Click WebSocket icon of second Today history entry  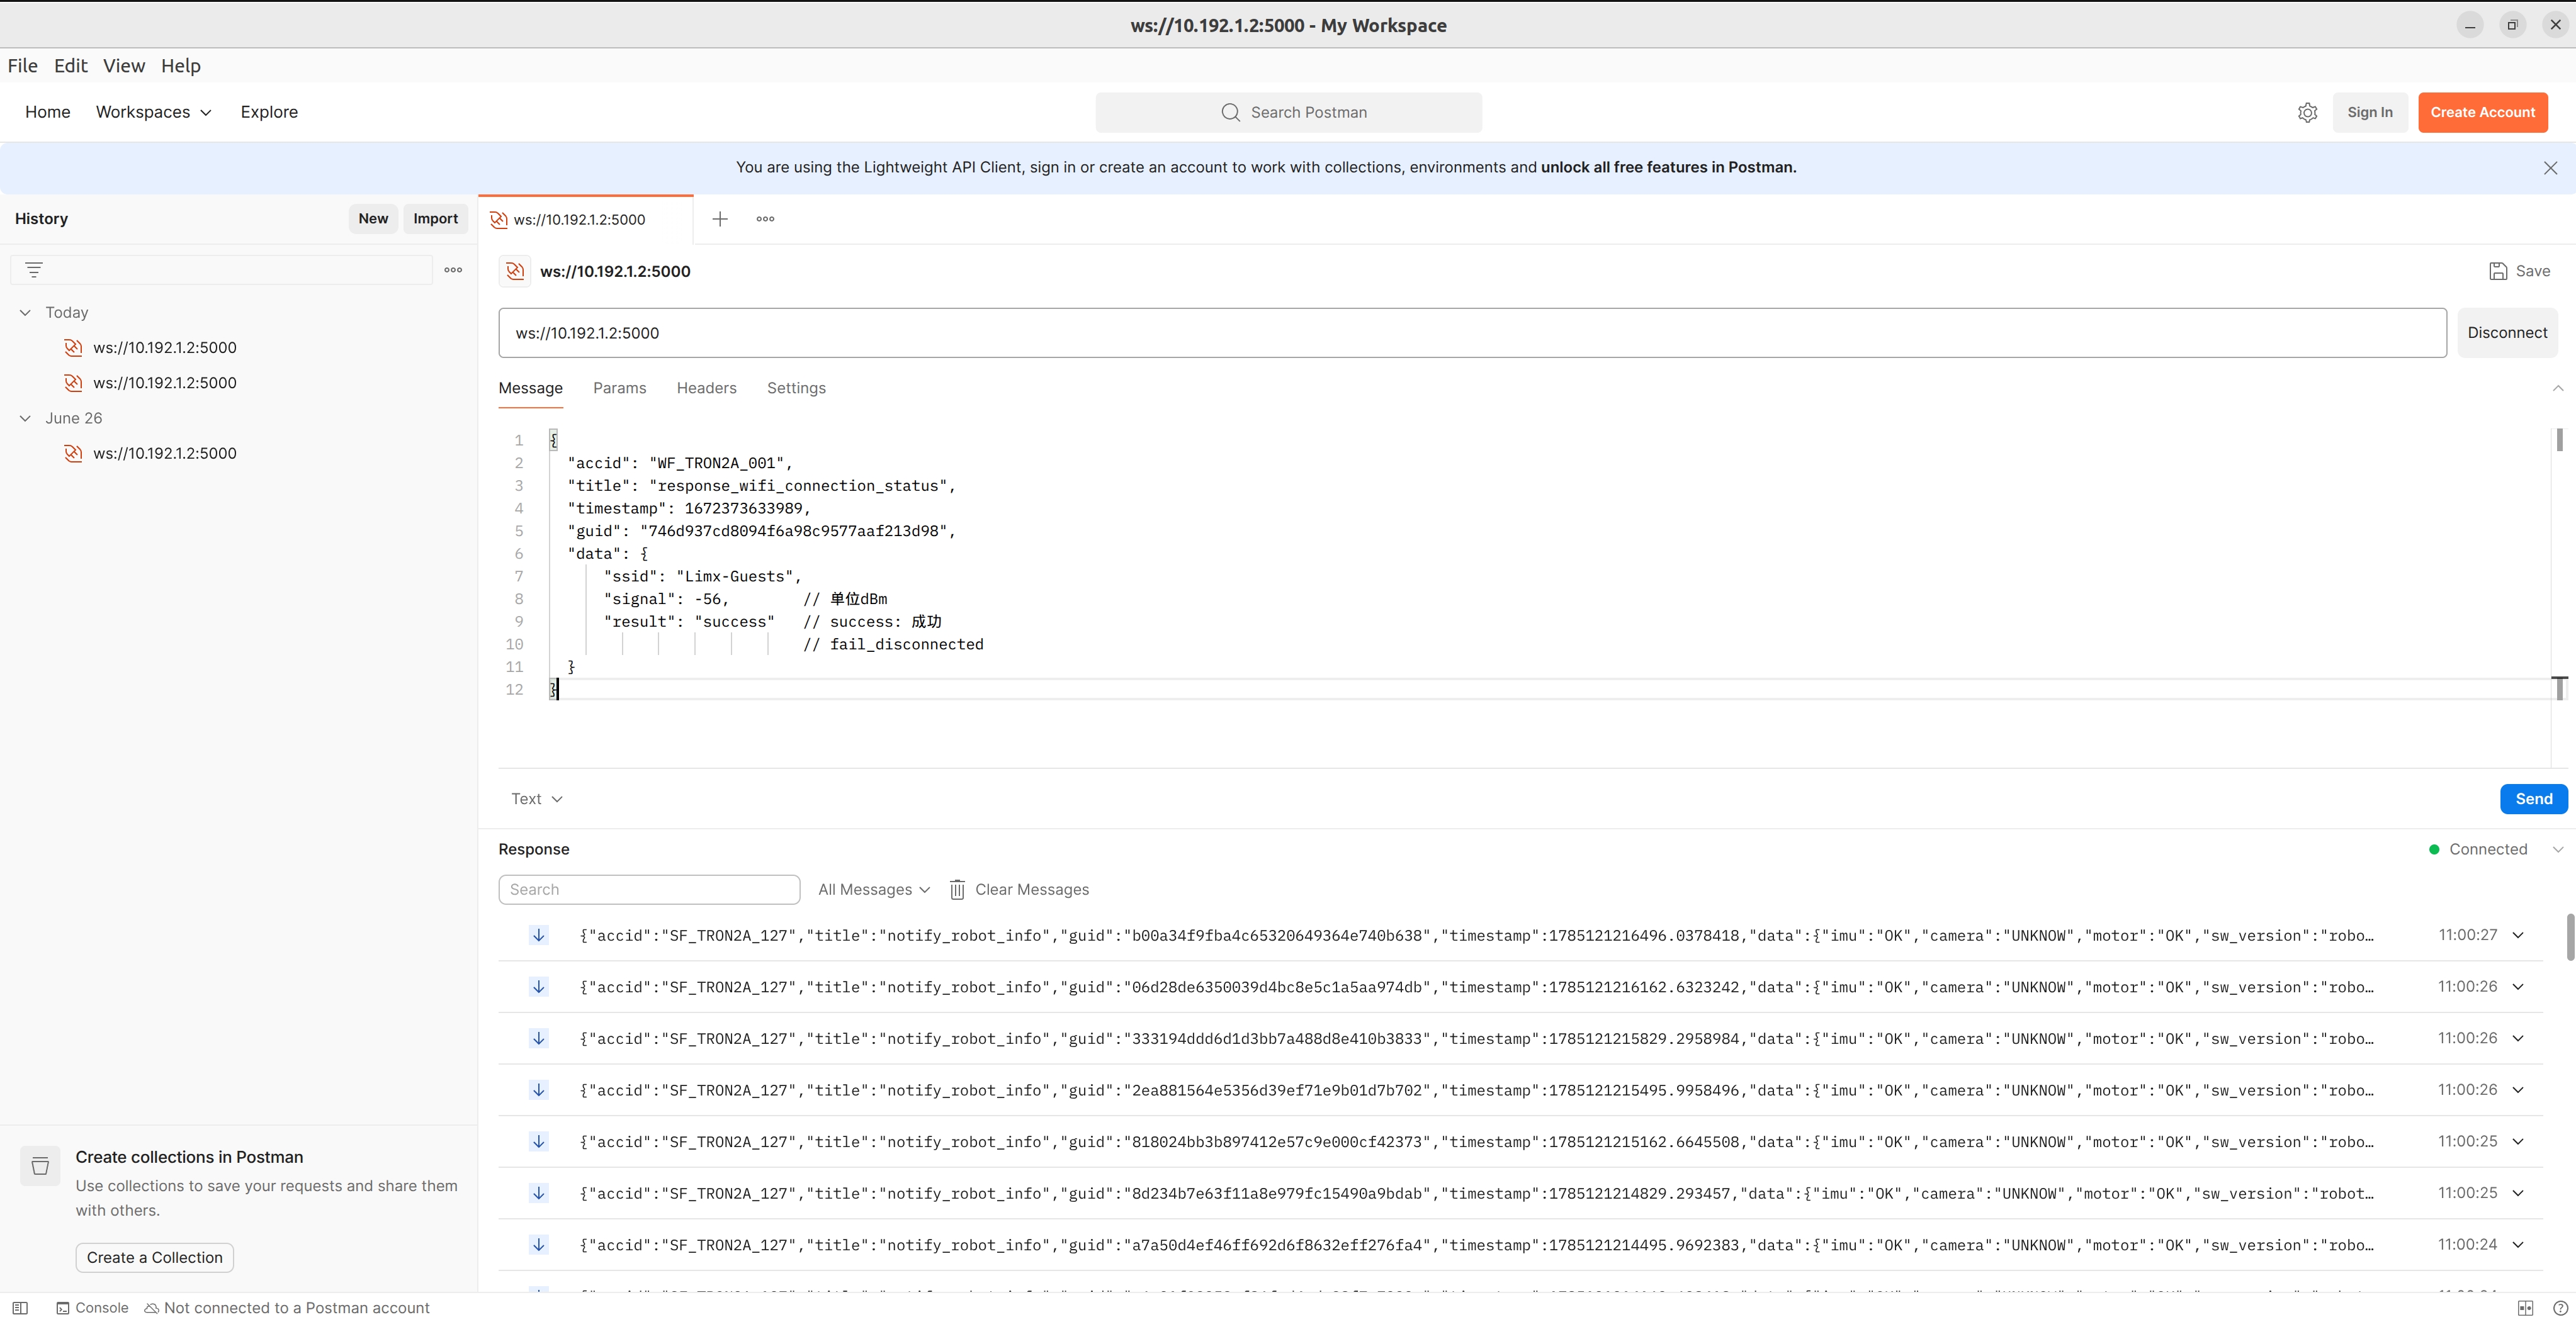click(73, 383)
